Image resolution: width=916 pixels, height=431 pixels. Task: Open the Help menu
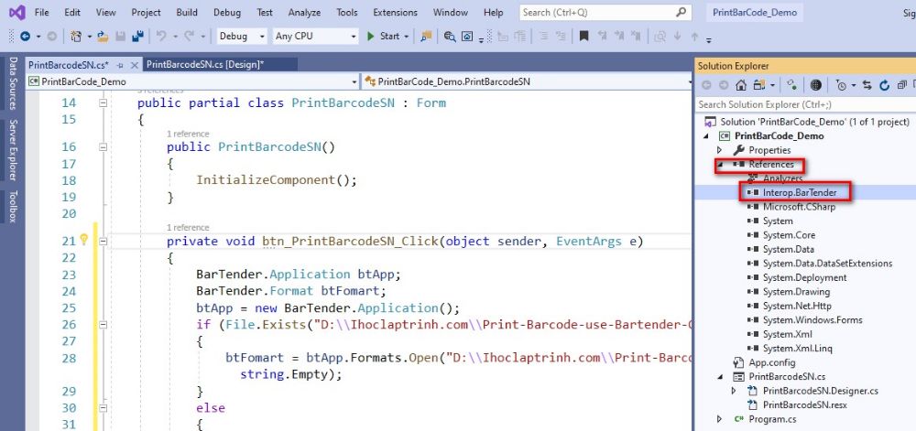[494, 12]
